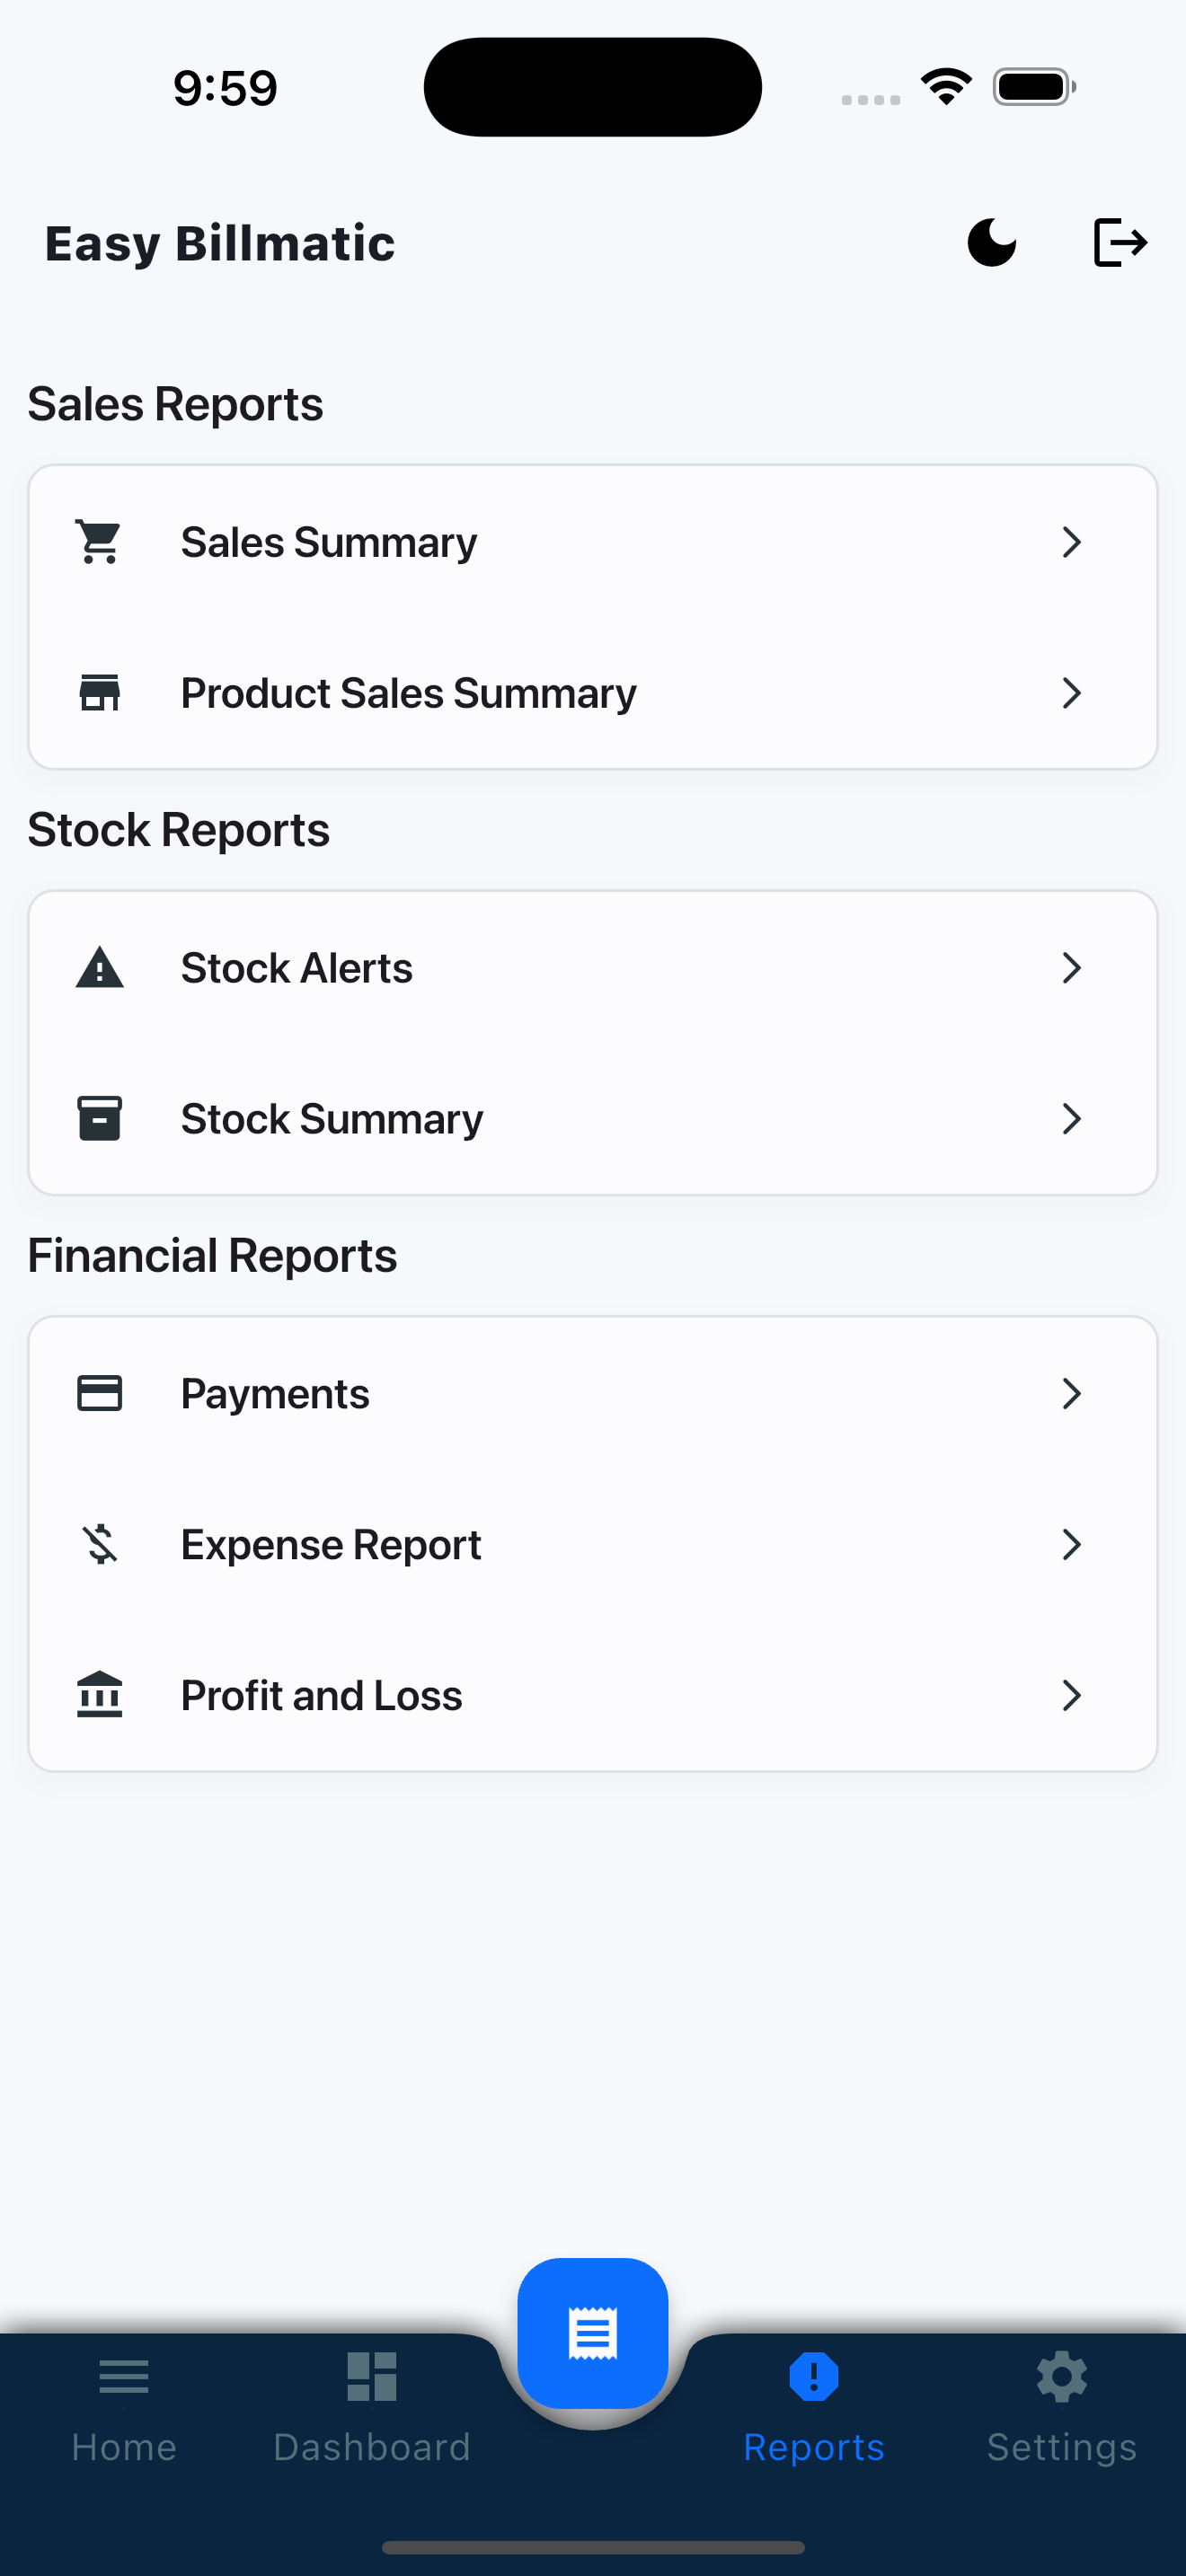The width and height of the screenshot is (1186, 2576).
Task: Open the Settings tab with gear icon
Action: pyautogui.click(x=1062, y=2408)
